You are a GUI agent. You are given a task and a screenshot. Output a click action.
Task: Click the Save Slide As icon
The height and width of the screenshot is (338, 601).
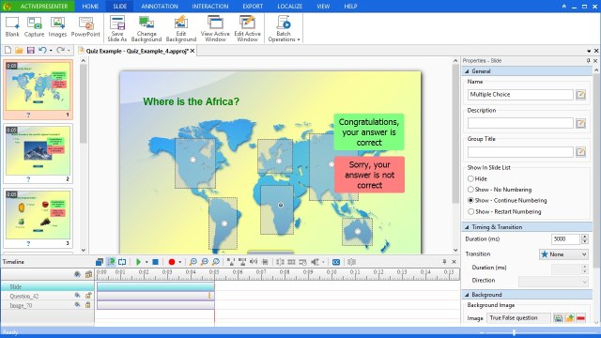116,29
